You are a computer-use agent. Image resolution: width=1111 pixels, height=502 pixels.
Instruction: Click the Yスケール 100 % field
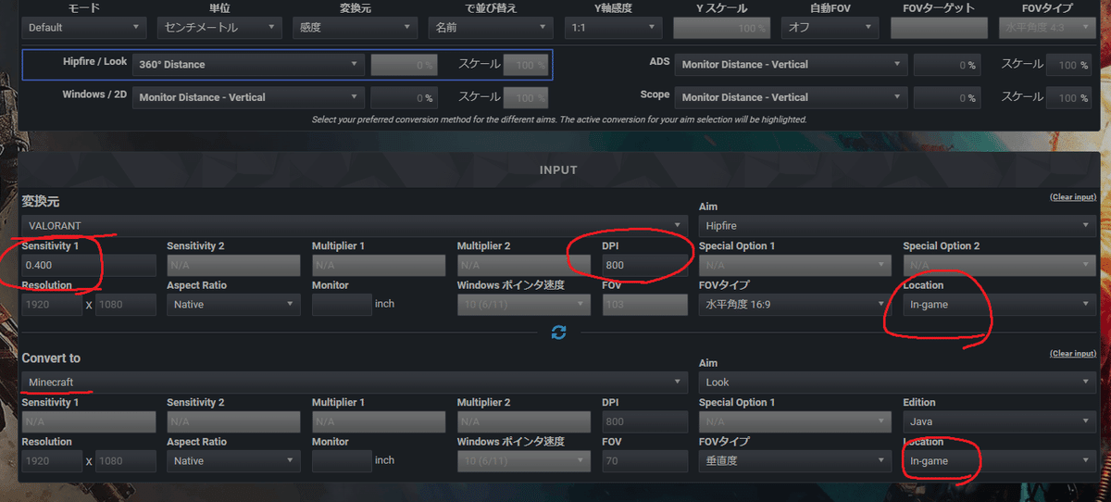click(x=721, y=28)
